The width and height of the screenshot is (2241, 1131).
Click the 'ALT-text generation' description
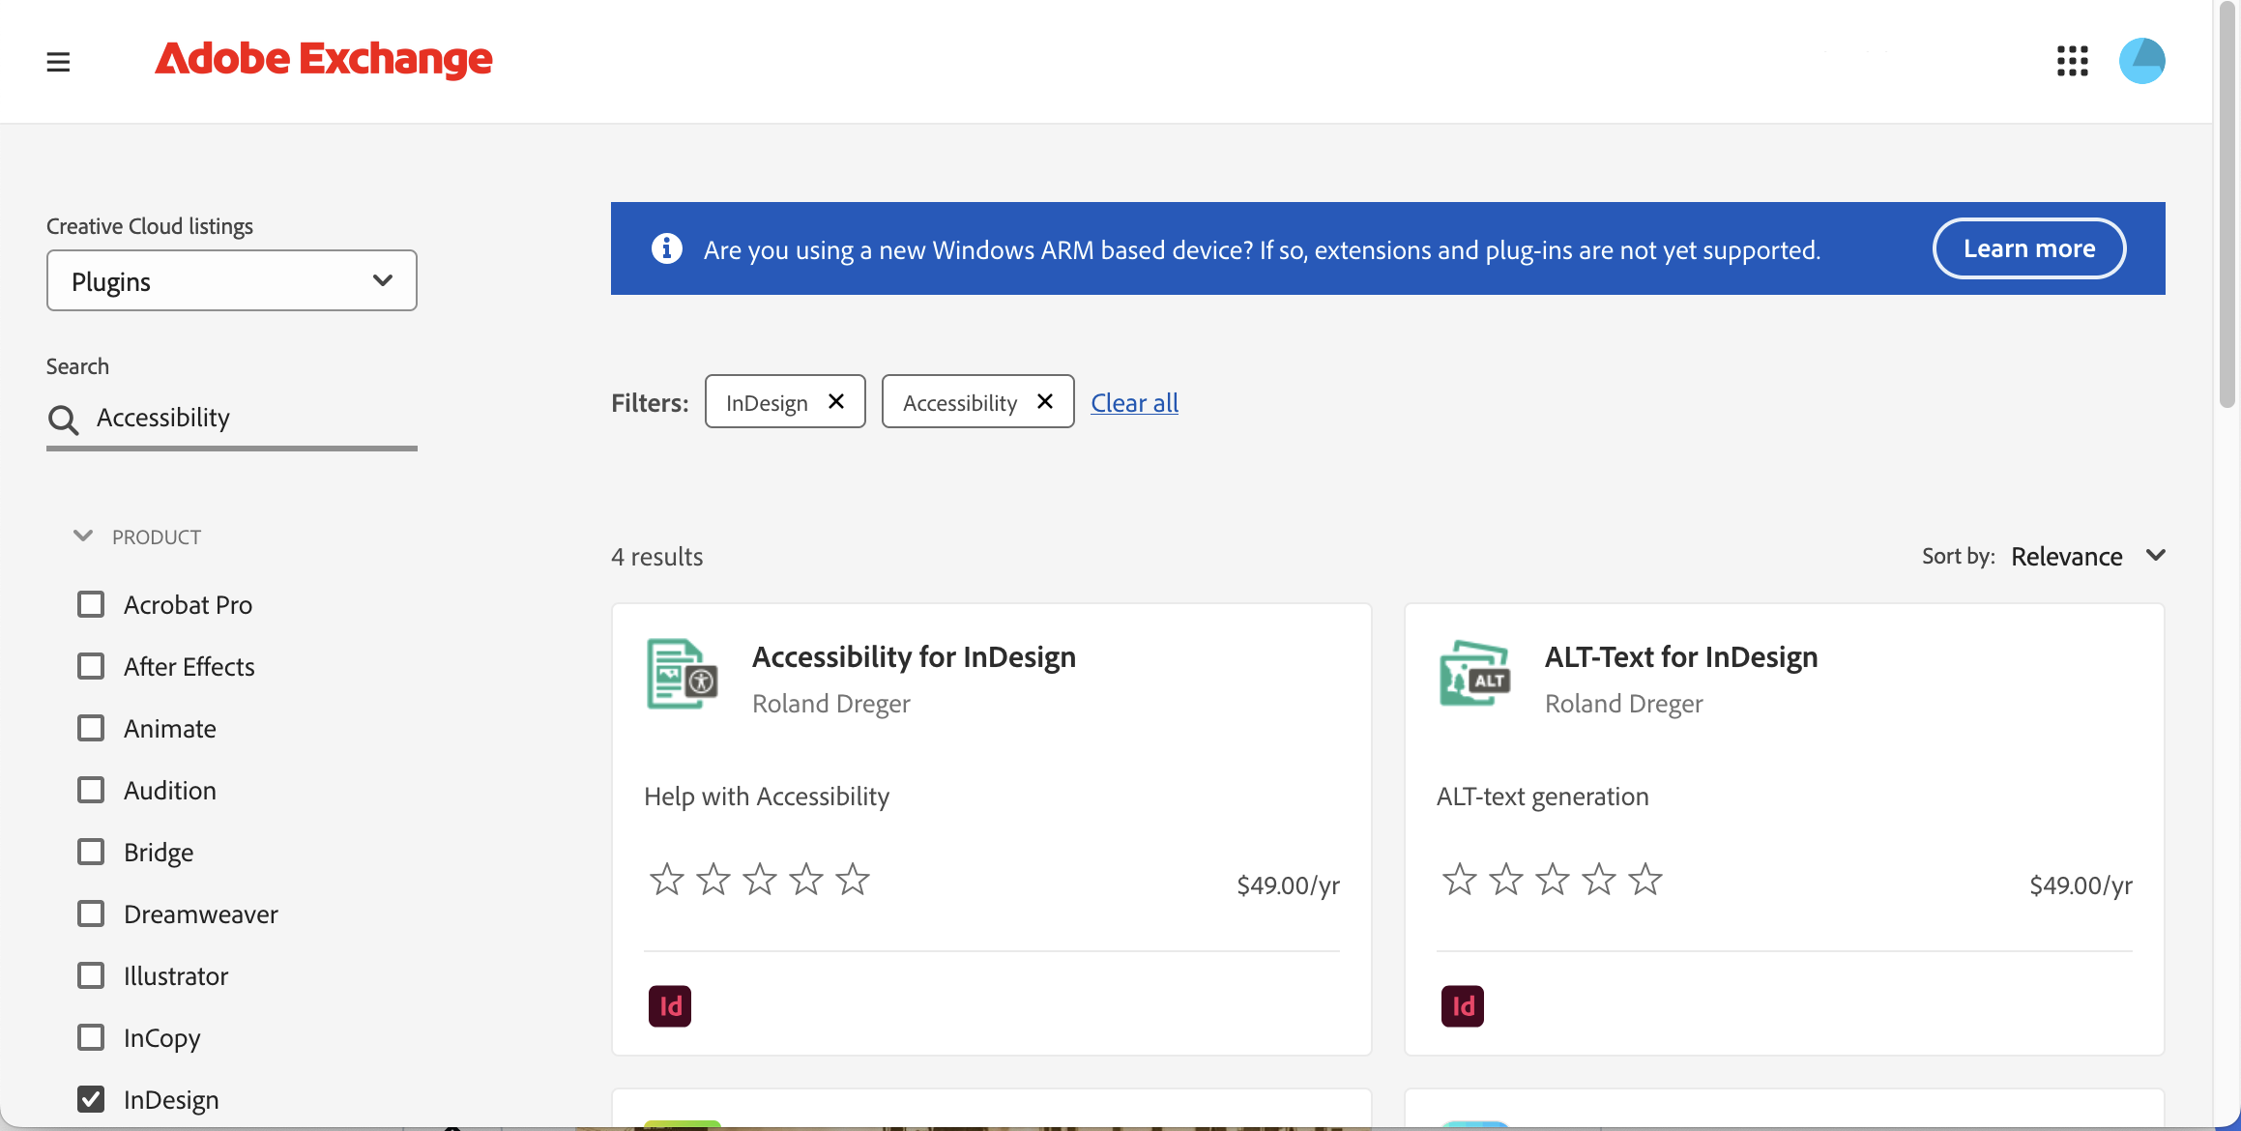(1543, 797)
